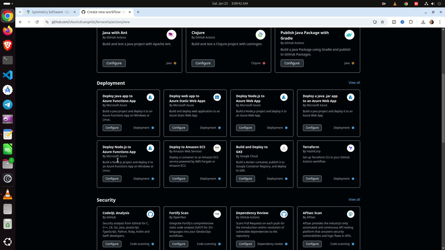Click the APIsec Scan shield logo
This screenshot has height=250, width=445.
[x=350, y=214]
